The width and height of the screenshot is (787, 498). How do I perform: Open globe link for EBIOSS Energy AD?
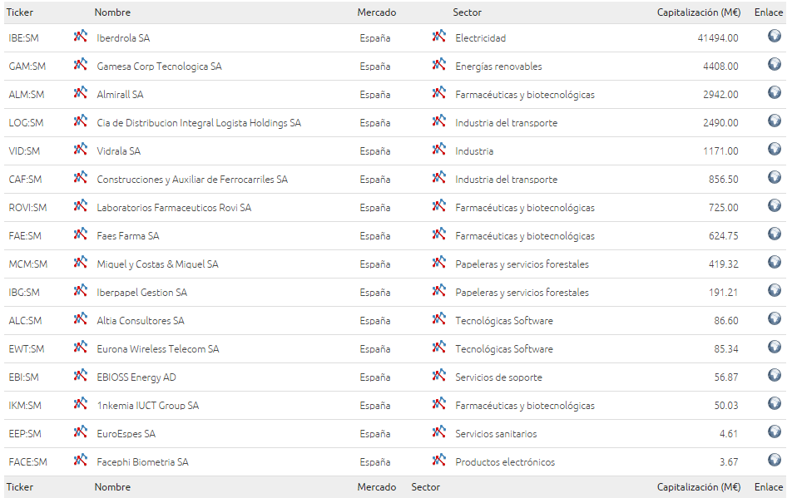click(x=775, y=375)
